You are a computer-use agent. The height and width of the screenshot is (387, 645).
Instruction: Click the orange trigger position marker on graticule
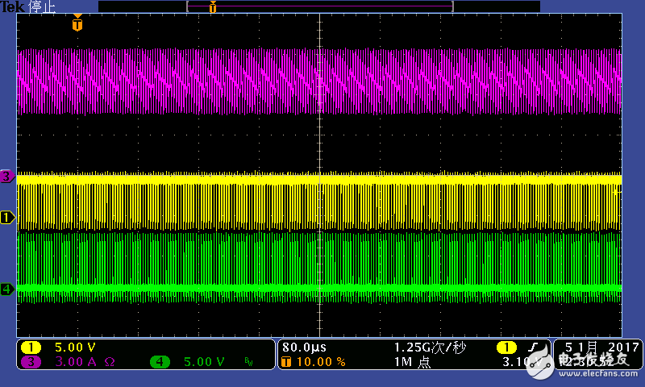[x=77, y=23]
